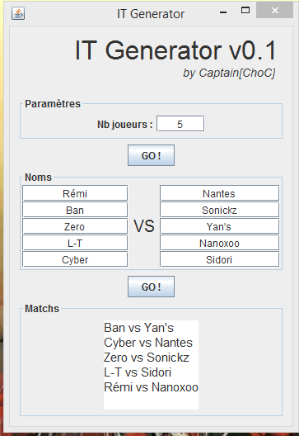
Task: Select the Yan's name field
Action: click(219, 226)
